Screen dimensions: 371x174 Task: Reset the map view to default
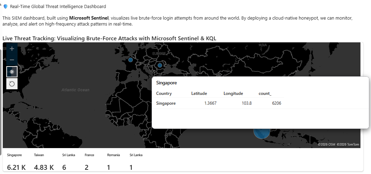[12, 84]
